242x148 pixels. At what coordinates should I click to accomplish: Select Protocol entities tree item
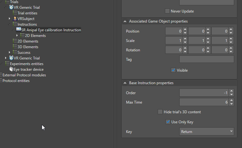coord(16,81)
